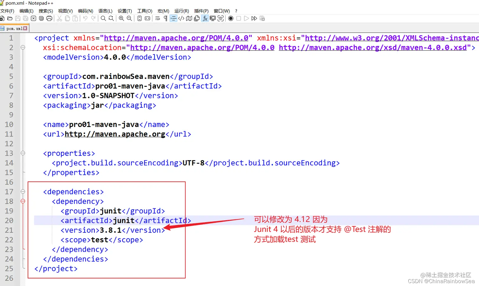Click the Print icon
Screen dimensions: 479x286
49,18
